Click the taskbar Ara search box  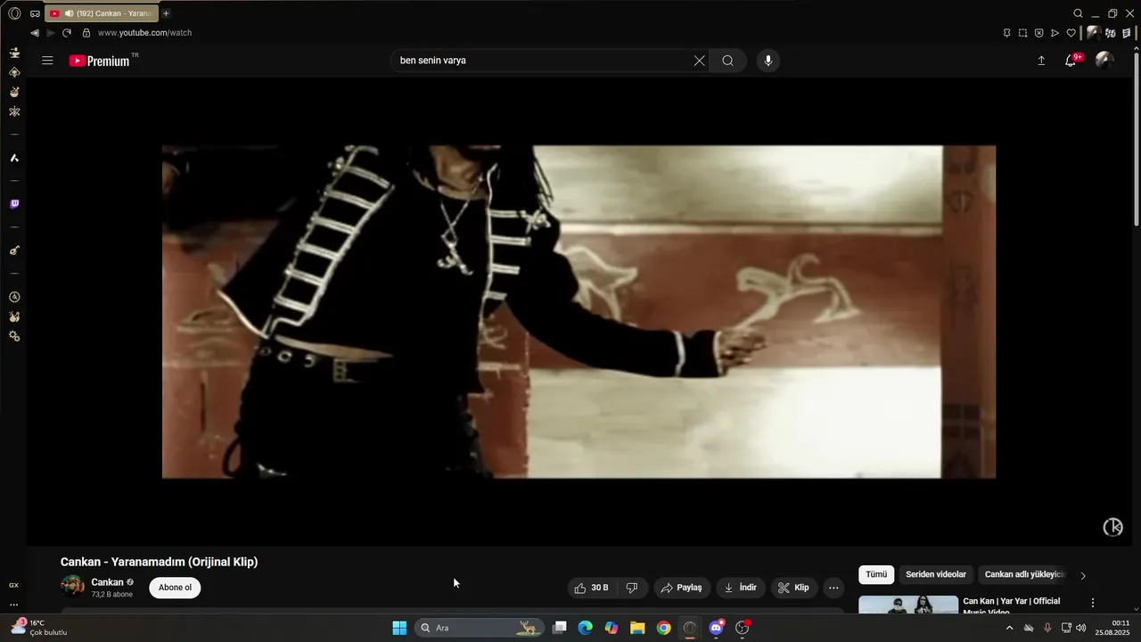tap(479, 628)
